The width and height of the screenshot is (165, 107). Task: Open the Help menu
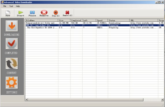[18, 6]
